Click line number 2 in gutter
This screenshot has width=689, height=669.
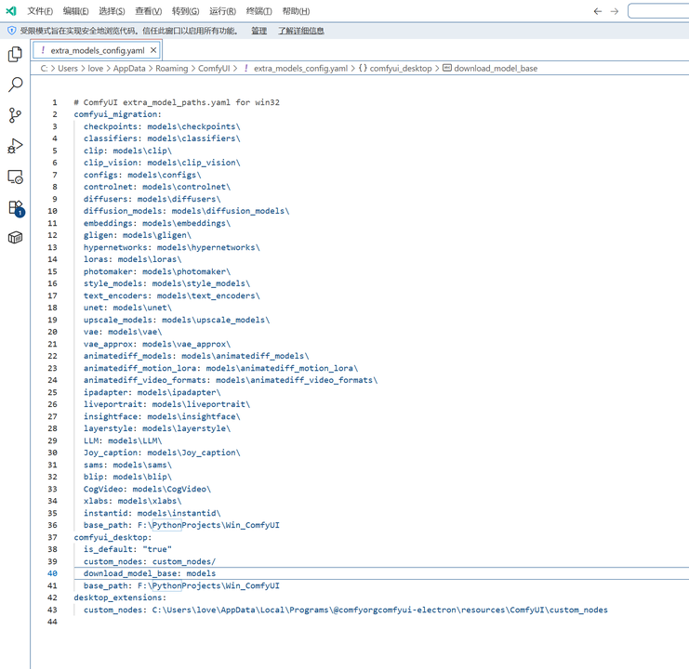[55, 114]
